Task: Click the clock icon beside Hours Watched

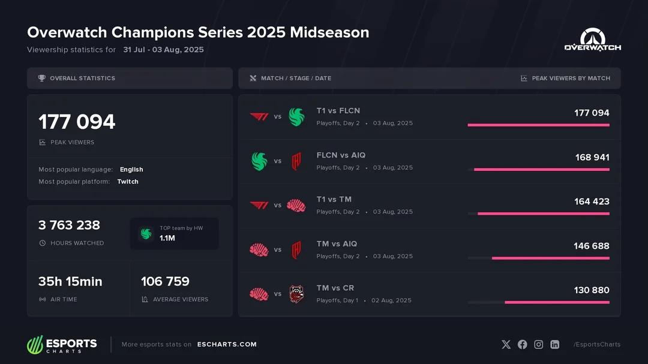Action: click(x=42, y=243)
